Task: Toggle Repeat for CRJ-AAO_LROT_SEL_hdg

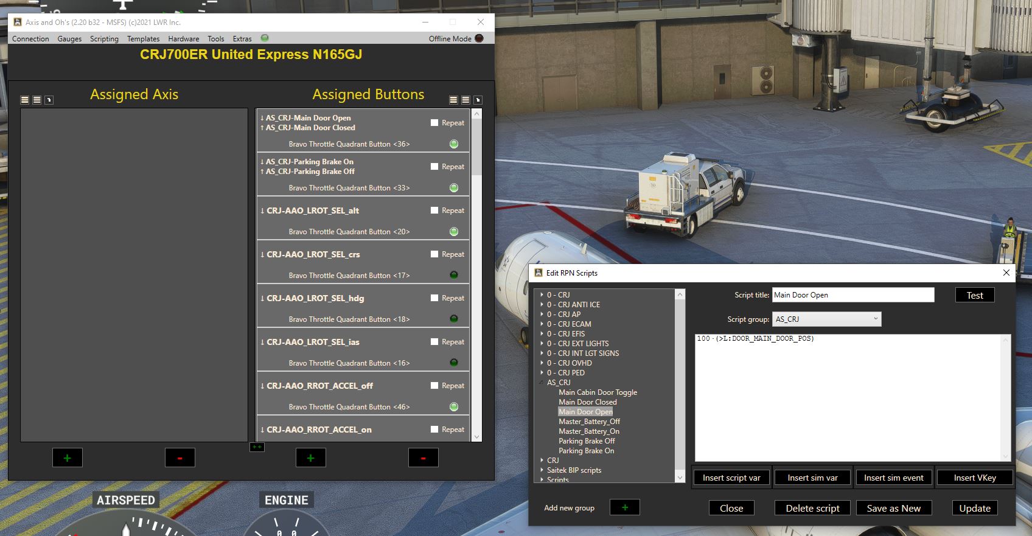Action: coord(434,298)
